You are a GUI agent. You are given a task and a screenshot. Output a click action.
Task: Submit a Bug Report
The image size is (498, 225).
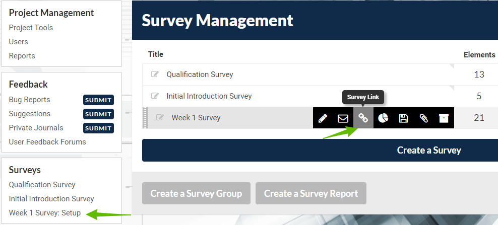click(98, 100)
